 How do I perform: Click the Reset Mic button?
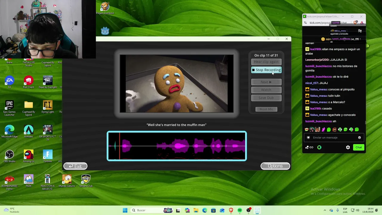(266, 109)
